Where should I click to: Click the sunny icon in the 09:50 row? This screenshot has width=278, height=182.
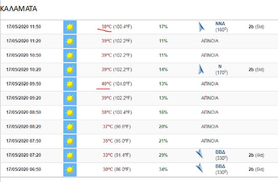(69, 84)
